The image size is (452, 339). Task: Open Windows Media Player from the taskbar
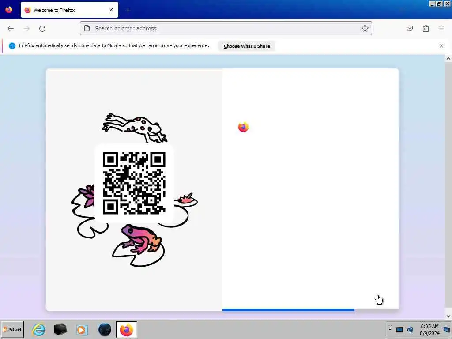(82, 330)
